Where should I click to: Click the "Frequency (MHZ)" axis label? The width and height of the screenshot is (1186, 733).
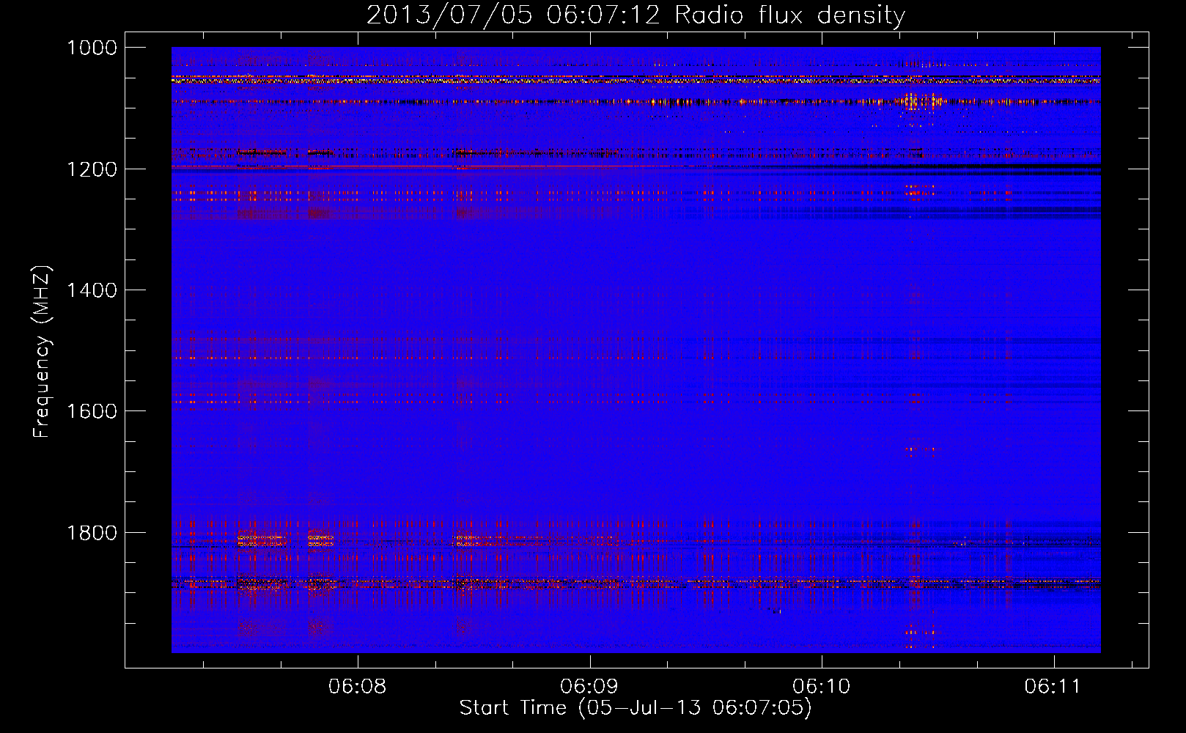point(43,352)
